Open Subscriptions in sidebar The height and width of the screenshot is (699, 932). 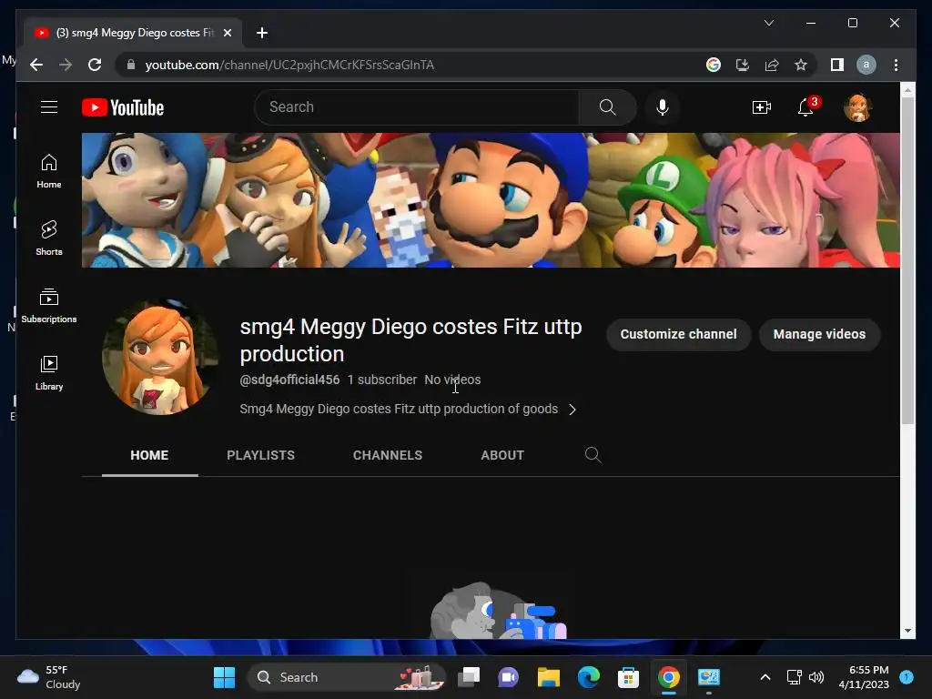click(x=49, y=306)
